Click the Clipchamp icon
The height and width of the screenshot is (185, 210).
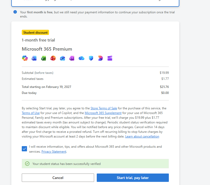[110, 58]
